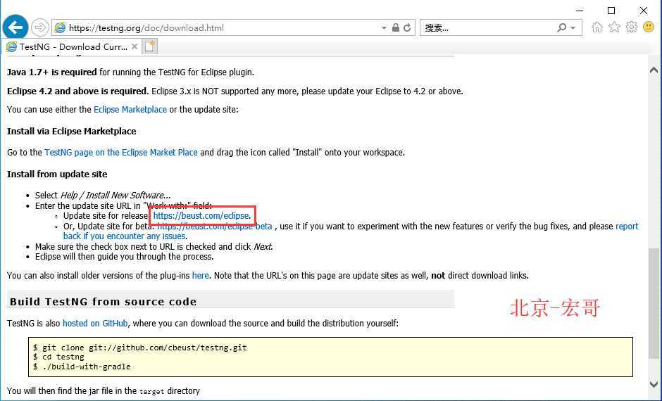Open the 'hosted on GitHub' link

[95, 324]
